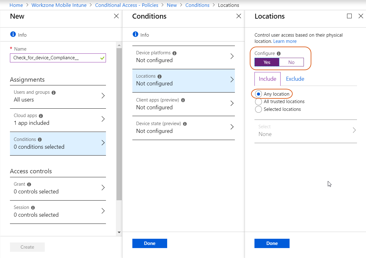Show info tooltip for Session
Screen dimensions: 366x258
tap(33, 208)
